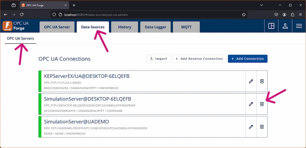Open the user account icon
306x148 pixels.
[x=285, y=26]
